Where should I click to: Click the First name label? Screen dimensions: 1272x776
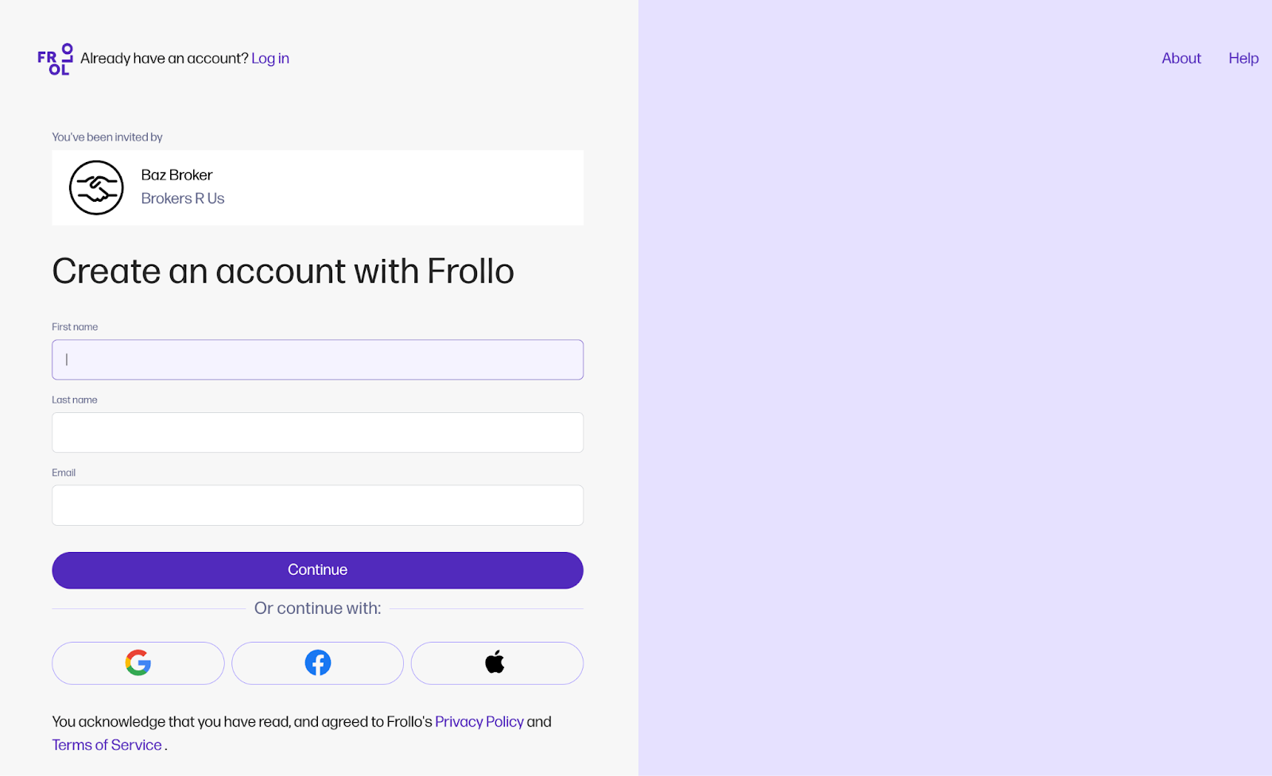tap(75, 327)
